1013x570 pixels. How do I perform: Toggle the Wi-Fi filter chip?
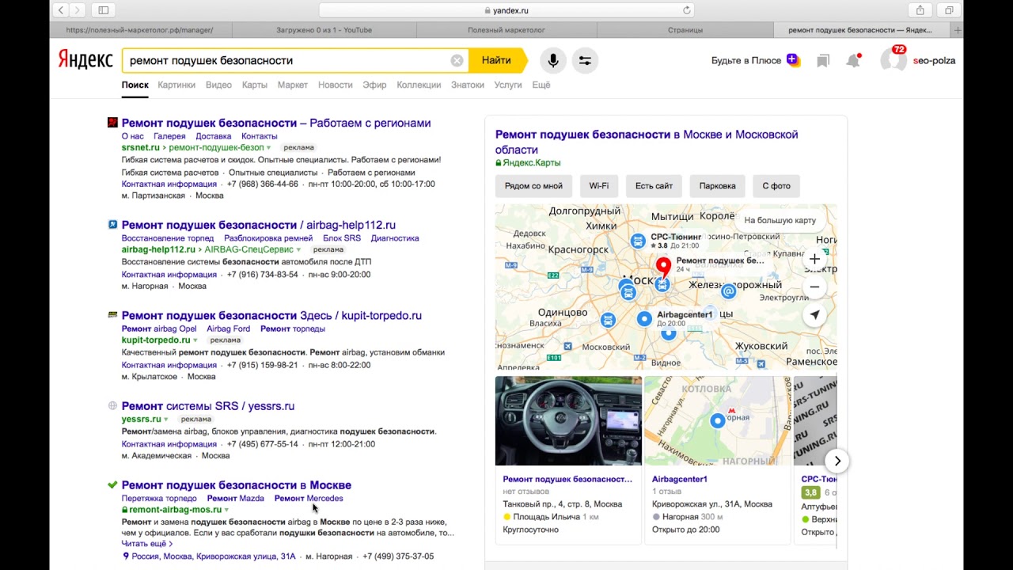tap(599, 186)
